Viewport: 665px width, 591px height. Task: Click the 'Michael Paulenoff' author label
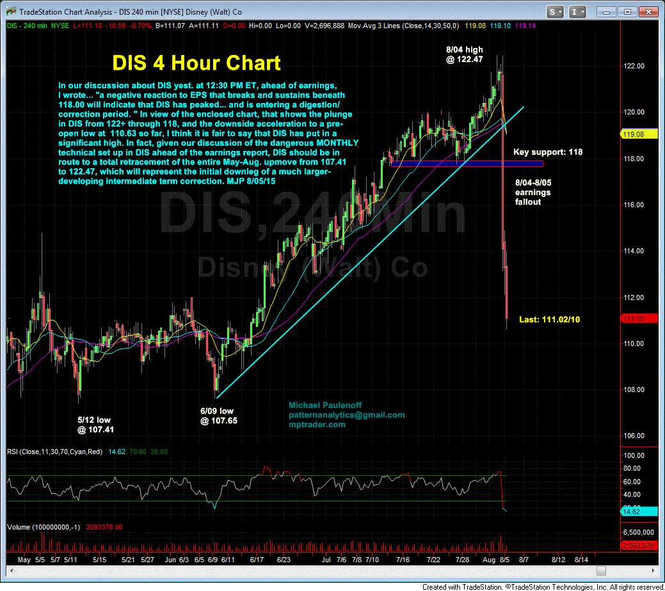(325, 406)
